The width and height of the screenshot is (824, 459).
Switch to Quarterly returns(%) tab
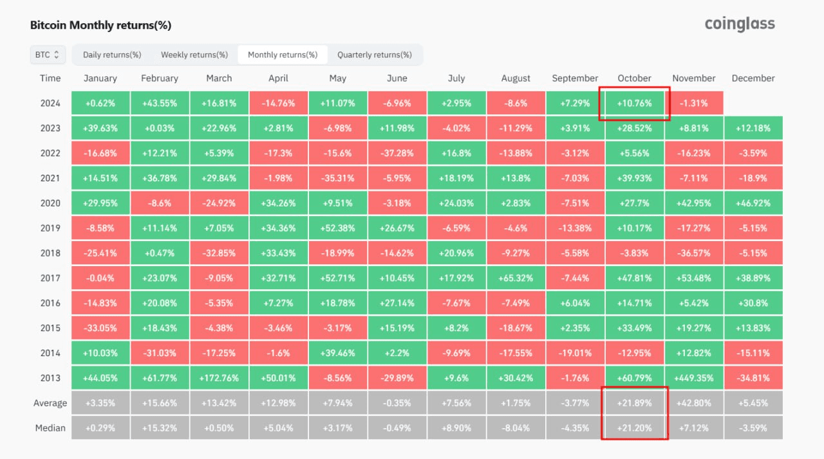tap(375, 55)
